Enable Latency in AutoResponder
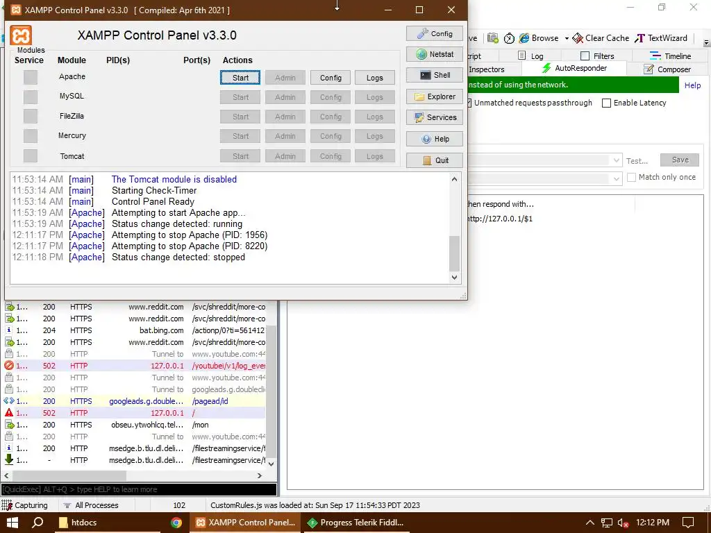Image resolution: width=711 pixels, height=533 pixels. (606, 103)
